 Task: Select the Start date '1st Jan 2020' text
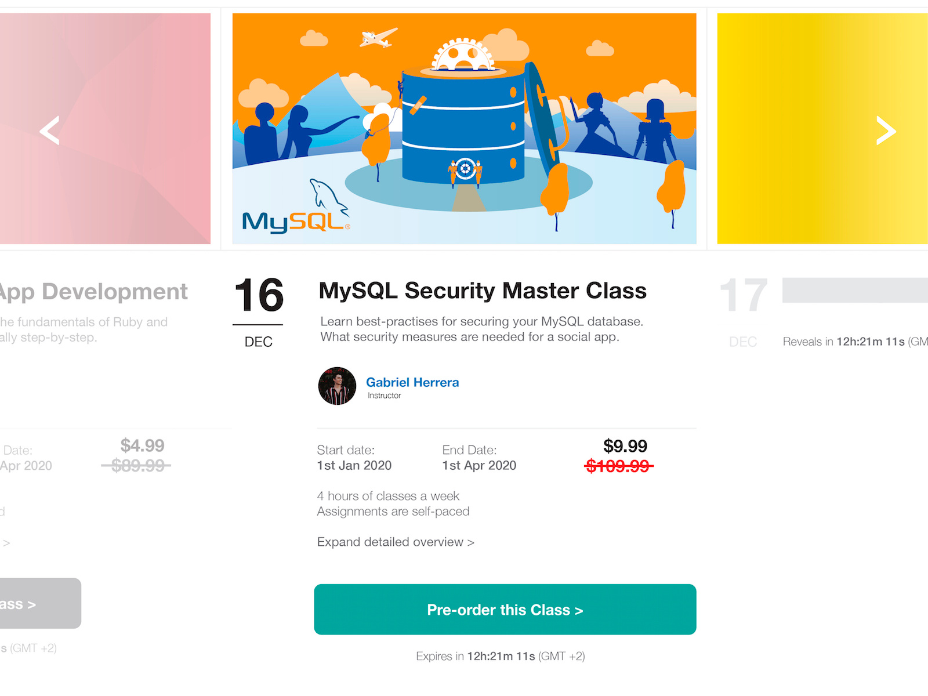[354, 465]
